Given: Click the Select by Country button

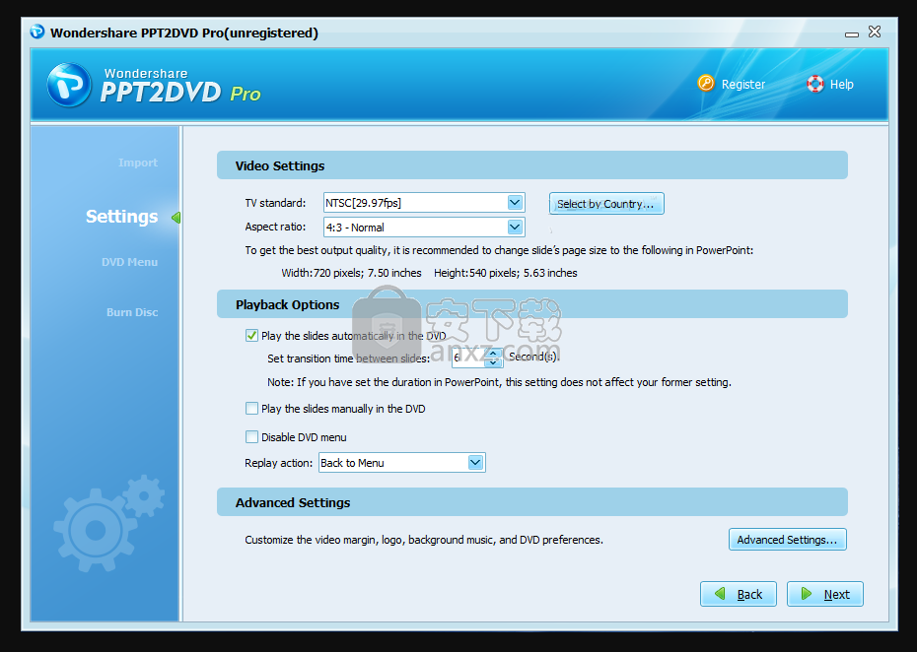Looking at the screenshot, I should point(606,203).
